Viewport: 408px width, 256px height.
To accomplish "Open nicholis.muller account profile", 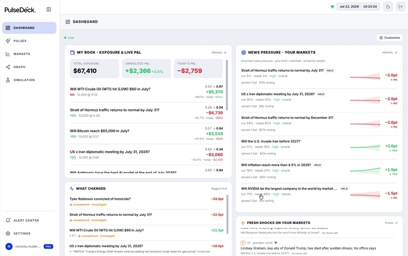I will [28, 246].
